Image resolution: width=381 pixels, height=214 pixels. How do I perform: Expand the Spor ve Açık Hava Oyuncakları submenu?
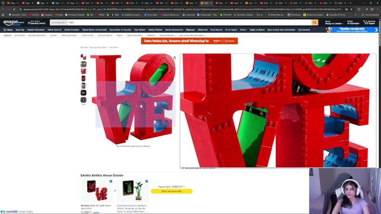click(192, 35)
